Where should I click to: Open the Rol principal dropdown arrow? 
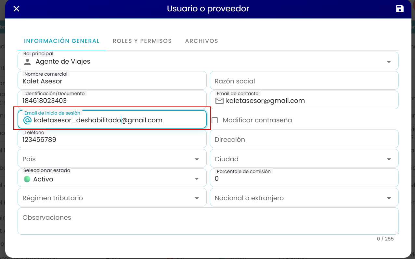tap(389, 62)
